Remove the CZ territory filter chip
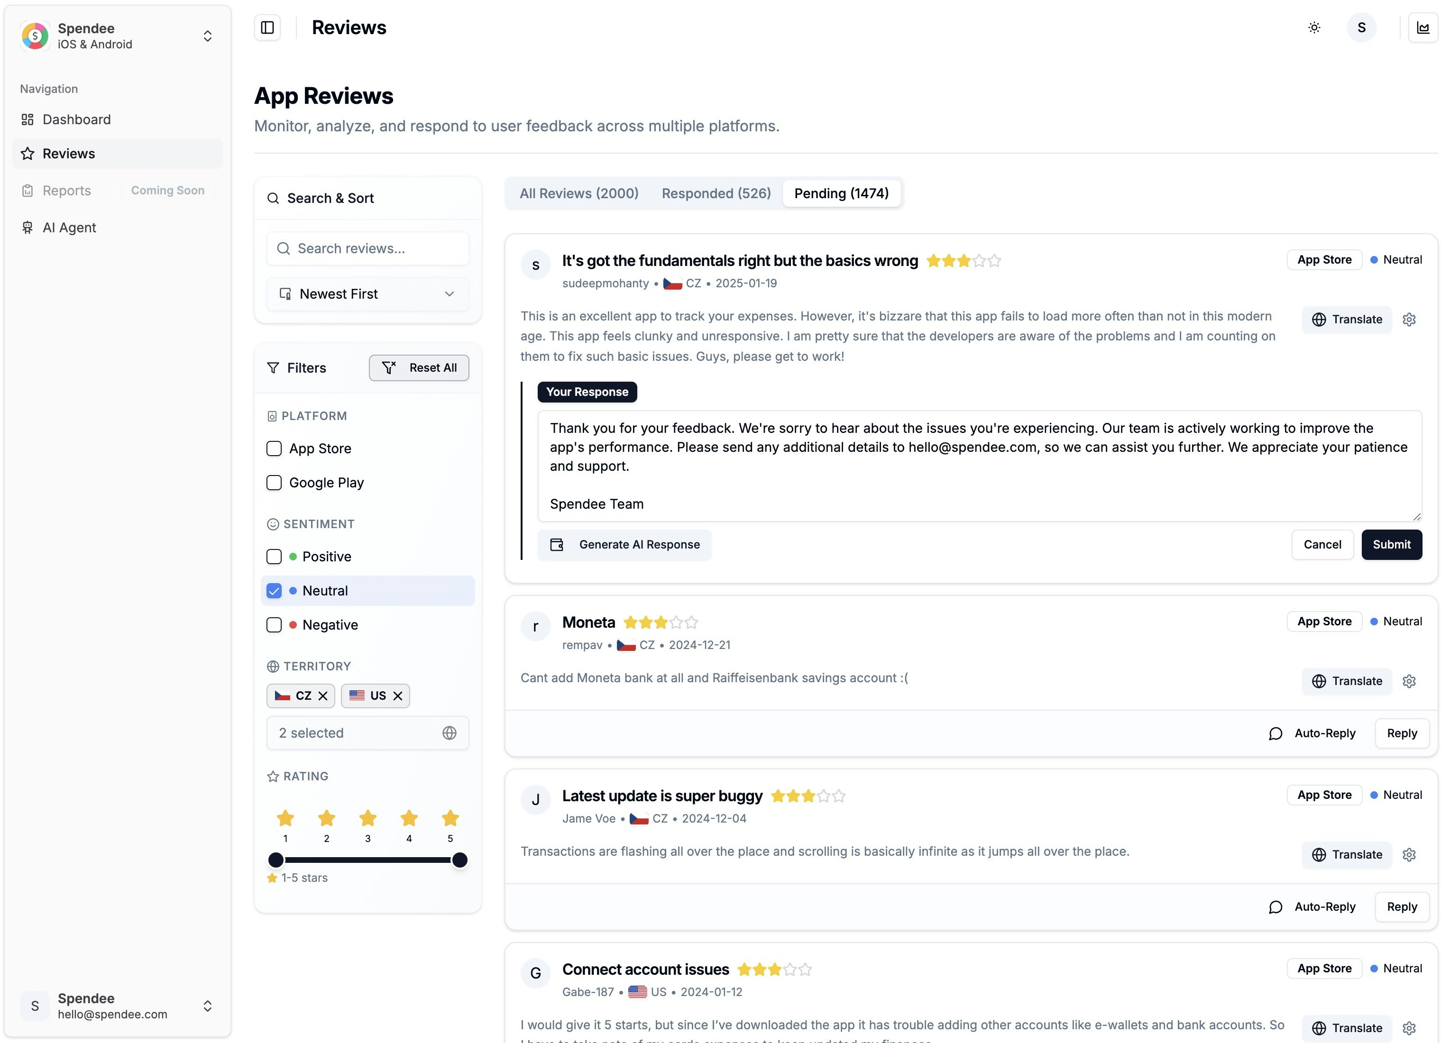Viewport: 1450px width, 1043px height. point(323,696)
